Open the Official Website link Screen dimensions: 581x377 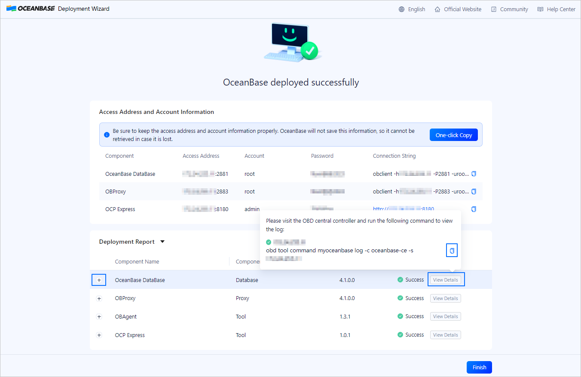pos(462,9)
